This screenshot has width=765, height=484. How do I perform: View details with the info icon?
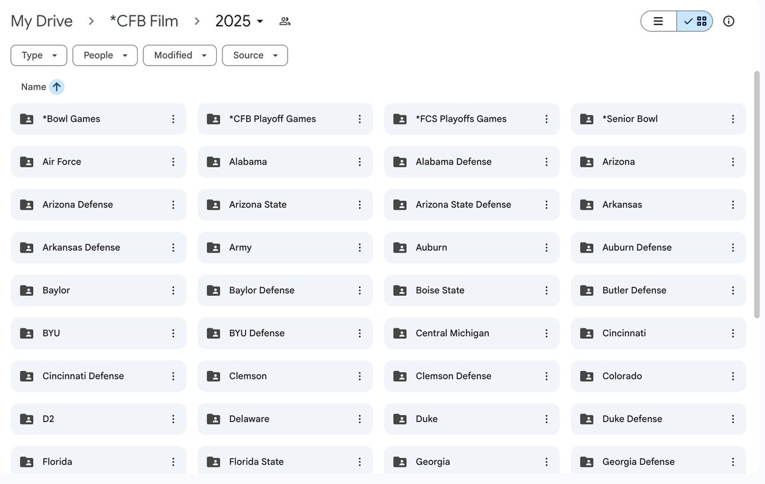point(729,21)
